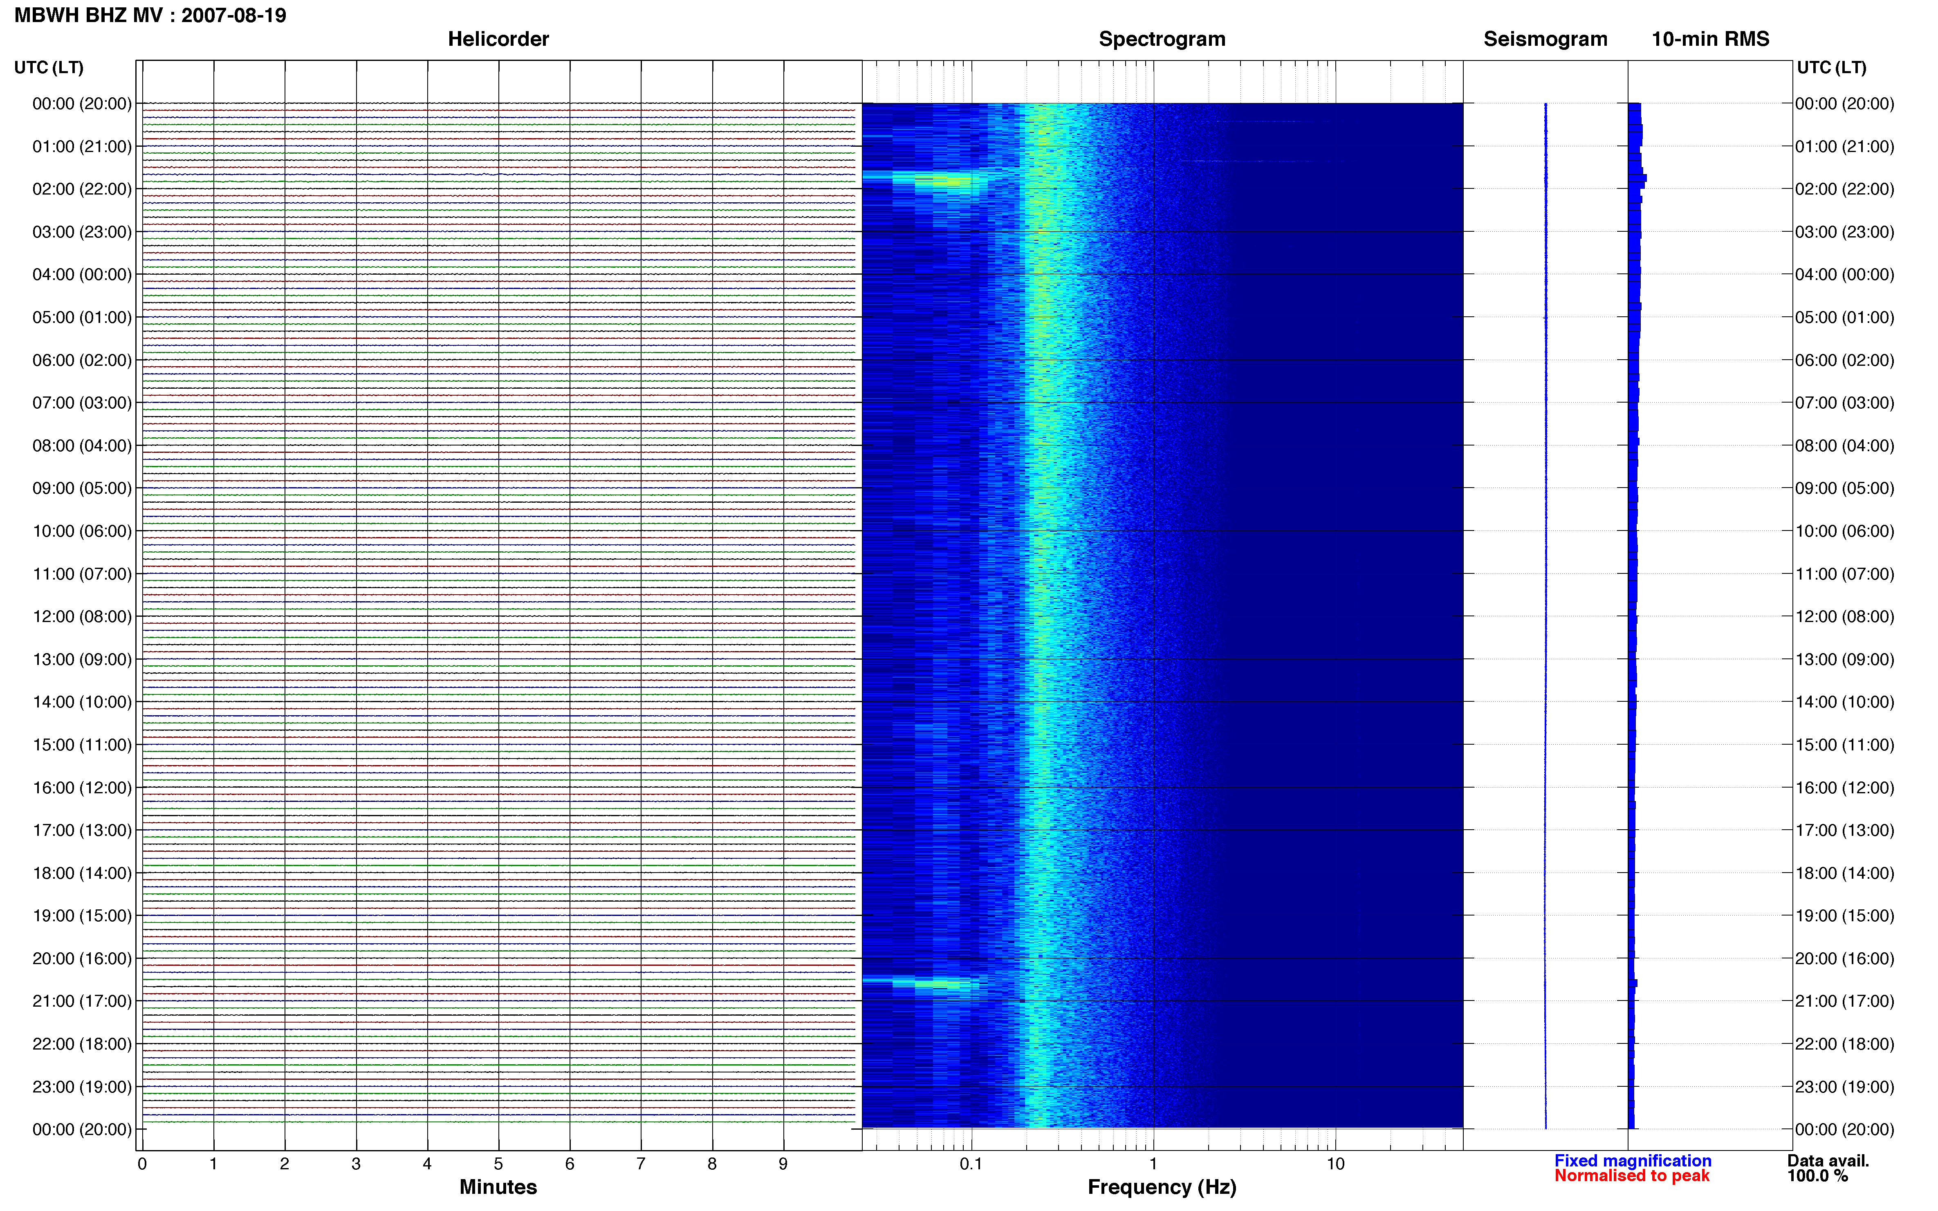Click '03:00 (23:00)' on the Helicorder-side time axis
Image resolution: width=1938 pixels, height=1211 pixels.
(x=82, y=232)
